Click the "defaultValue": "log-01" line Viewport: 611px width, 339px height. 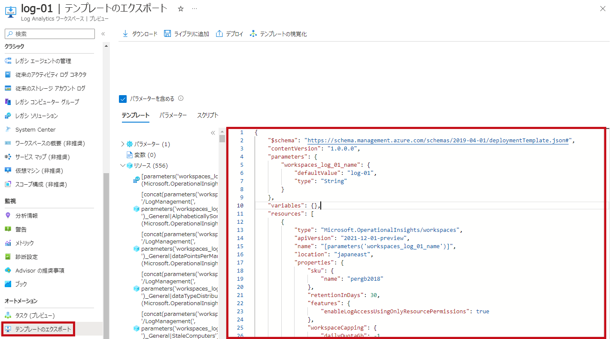coord(336,173)
